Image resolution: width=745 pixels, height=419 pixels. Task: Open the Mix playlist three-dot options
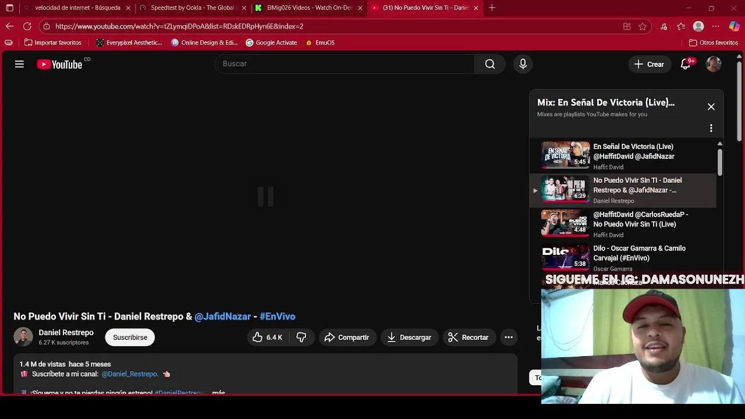pos(711,128)
